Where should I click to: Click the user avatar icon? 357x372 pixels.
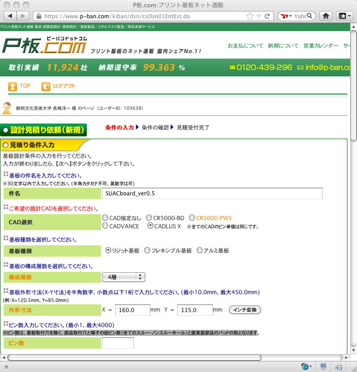[7, 108]
